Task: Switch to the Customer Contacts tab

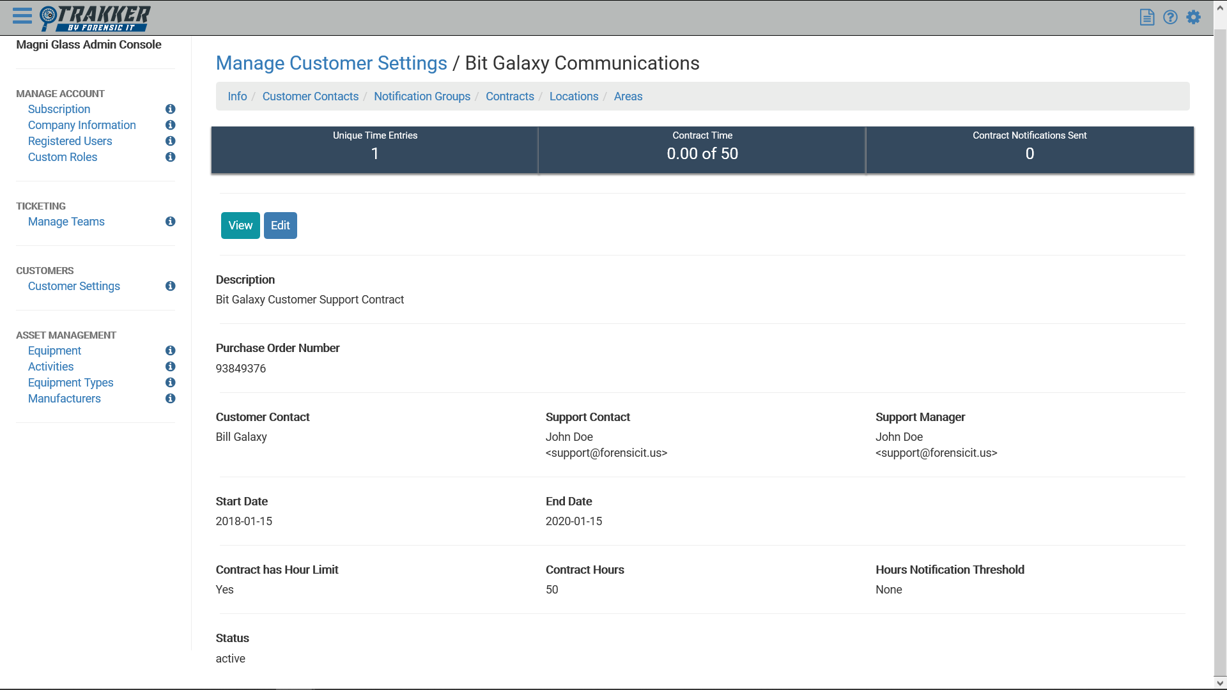Action: (x=310, y=96)
